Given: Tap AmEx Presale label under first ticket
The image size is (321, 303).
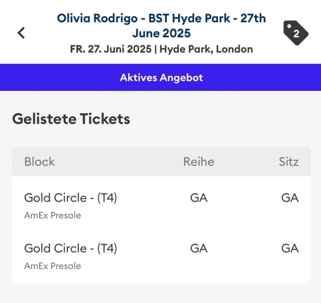Looking at the screenshot, I should (x=52, y=215).
